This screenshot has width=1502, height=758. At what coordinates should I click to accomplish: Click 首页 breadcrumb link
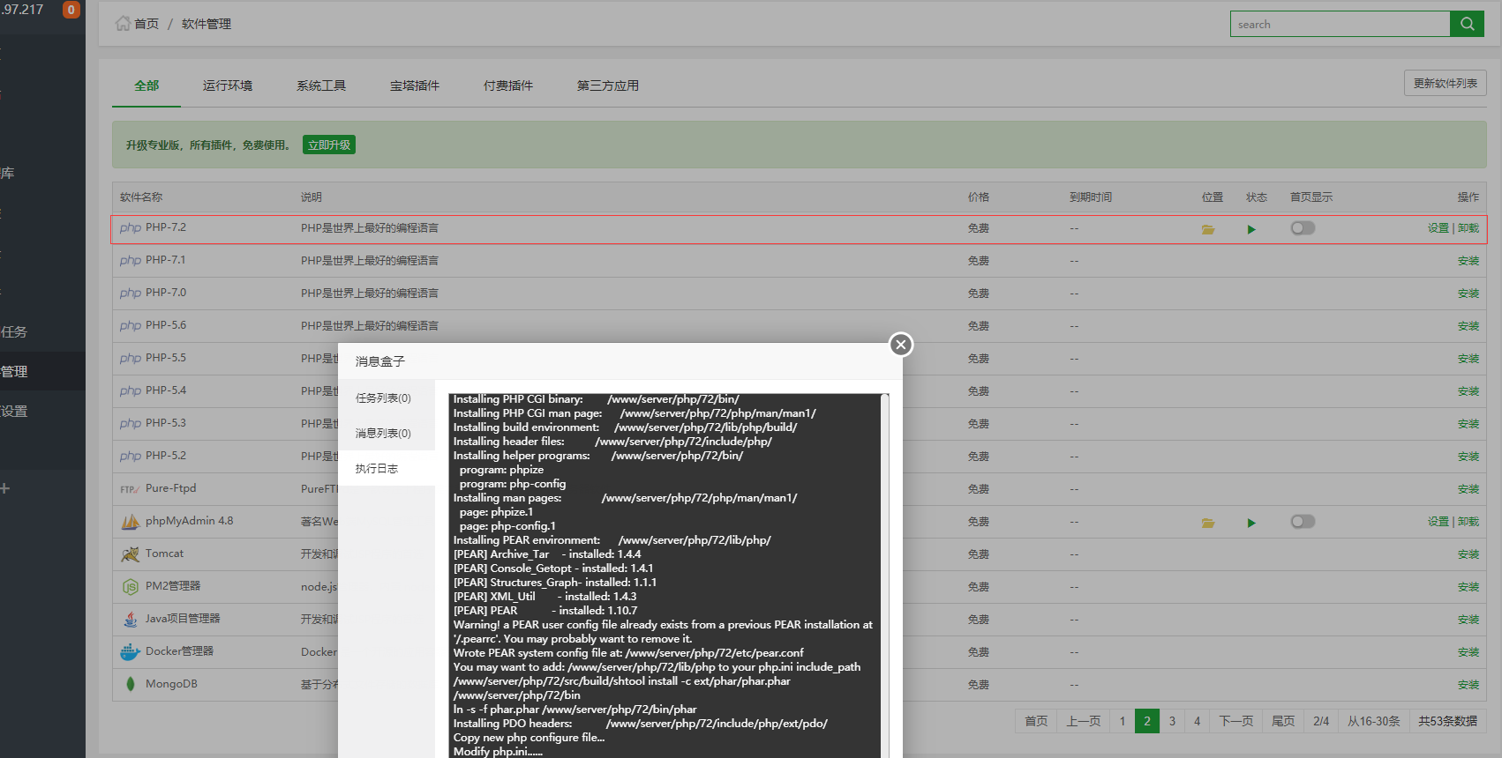(146, 24)
